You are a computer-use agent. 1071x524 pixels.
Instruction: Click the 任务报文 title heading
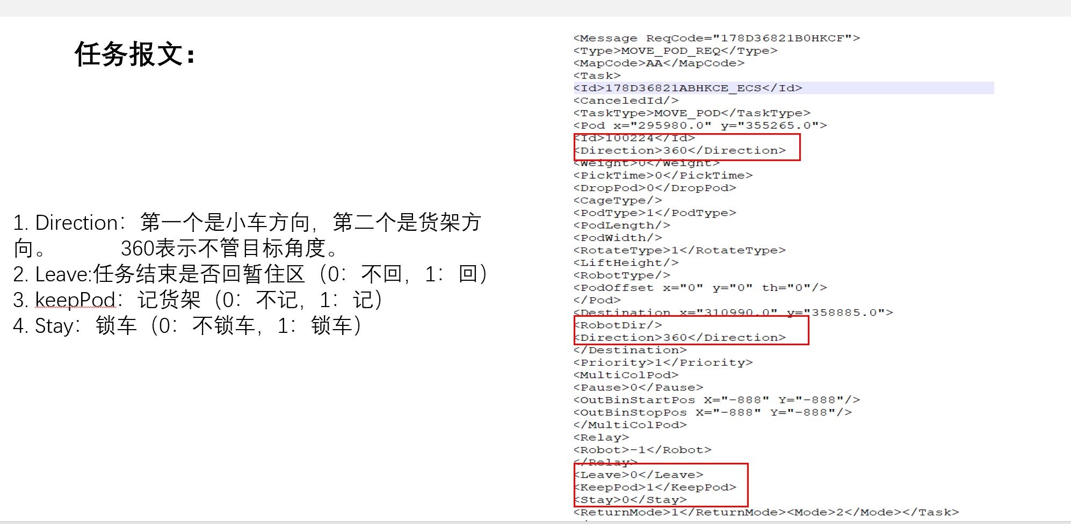point(135,54)
